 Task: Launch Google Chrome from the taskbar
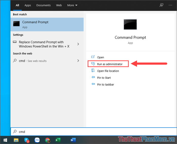coord(48,140)
